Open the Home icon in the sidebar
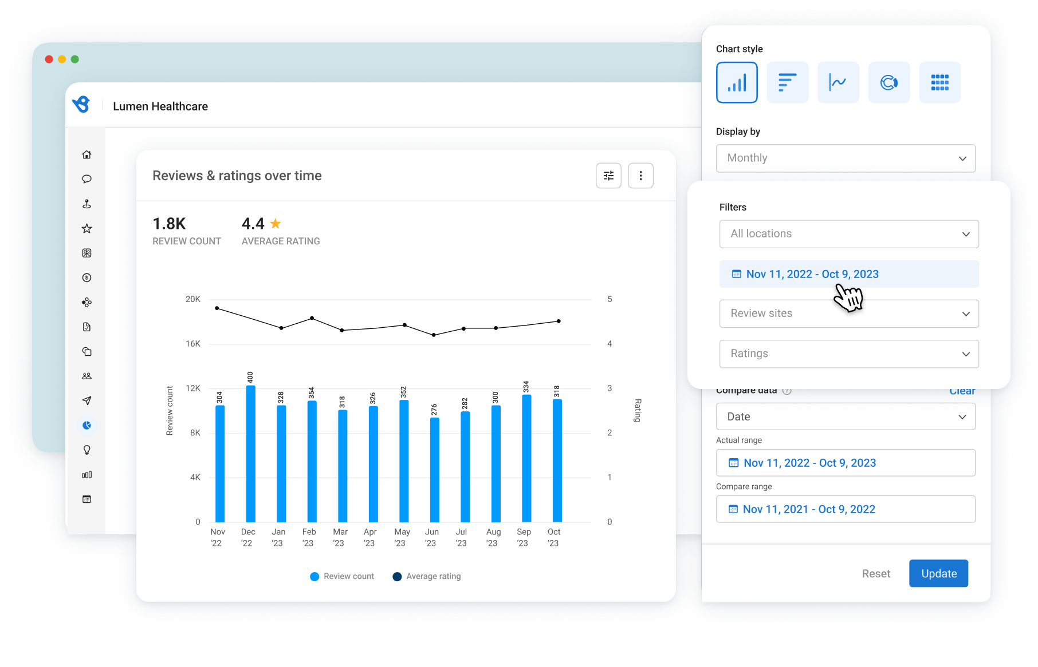Viewport: 1038px width, 667px height. click(86, 154)
